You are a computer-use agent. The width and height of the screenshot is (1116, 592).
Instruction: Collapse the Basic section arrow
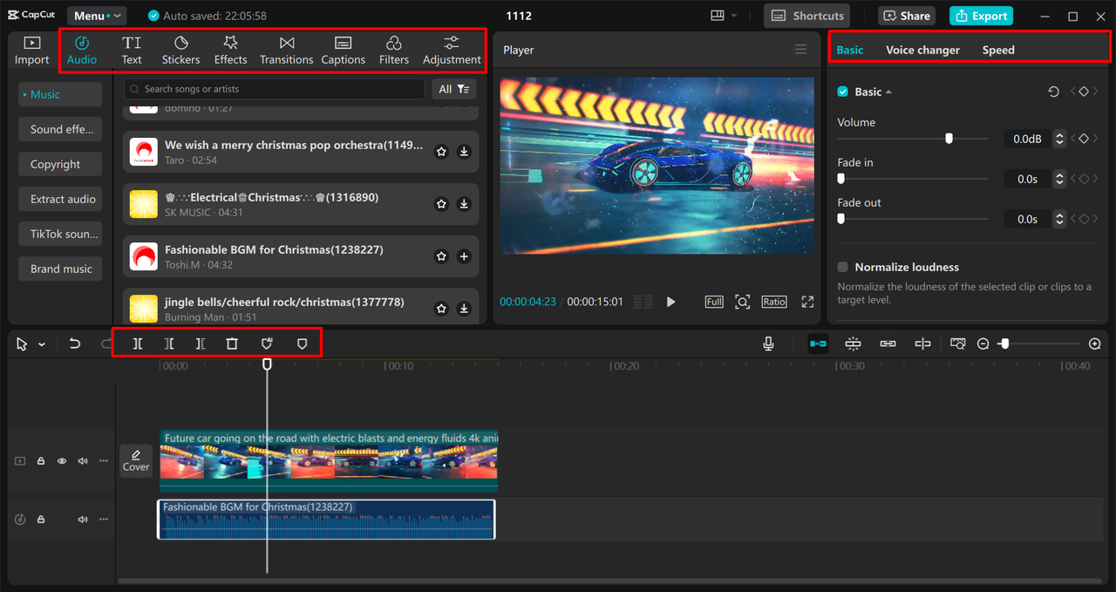tap(888, 92)
